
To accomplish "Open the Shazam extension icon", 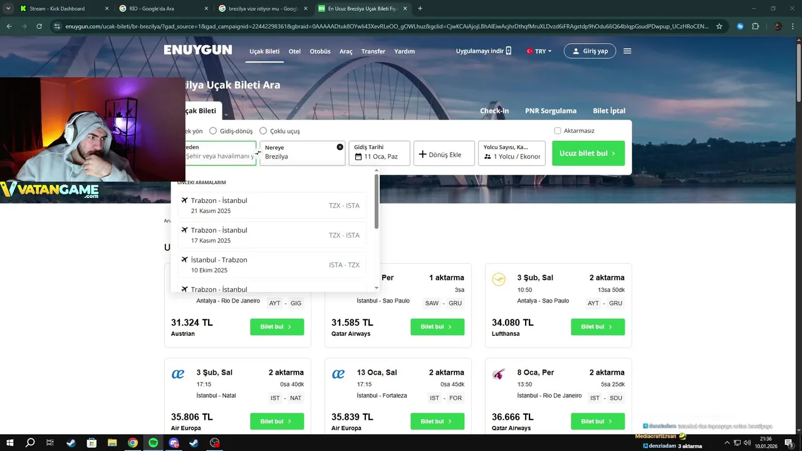I will click(740, 26).
